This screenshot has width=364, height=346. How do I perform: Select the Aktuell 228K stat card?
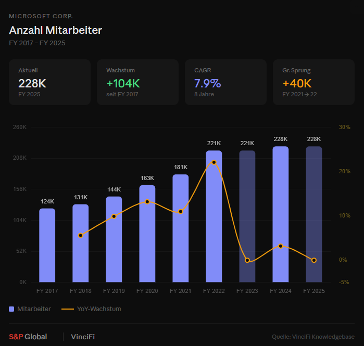[49, 82]
